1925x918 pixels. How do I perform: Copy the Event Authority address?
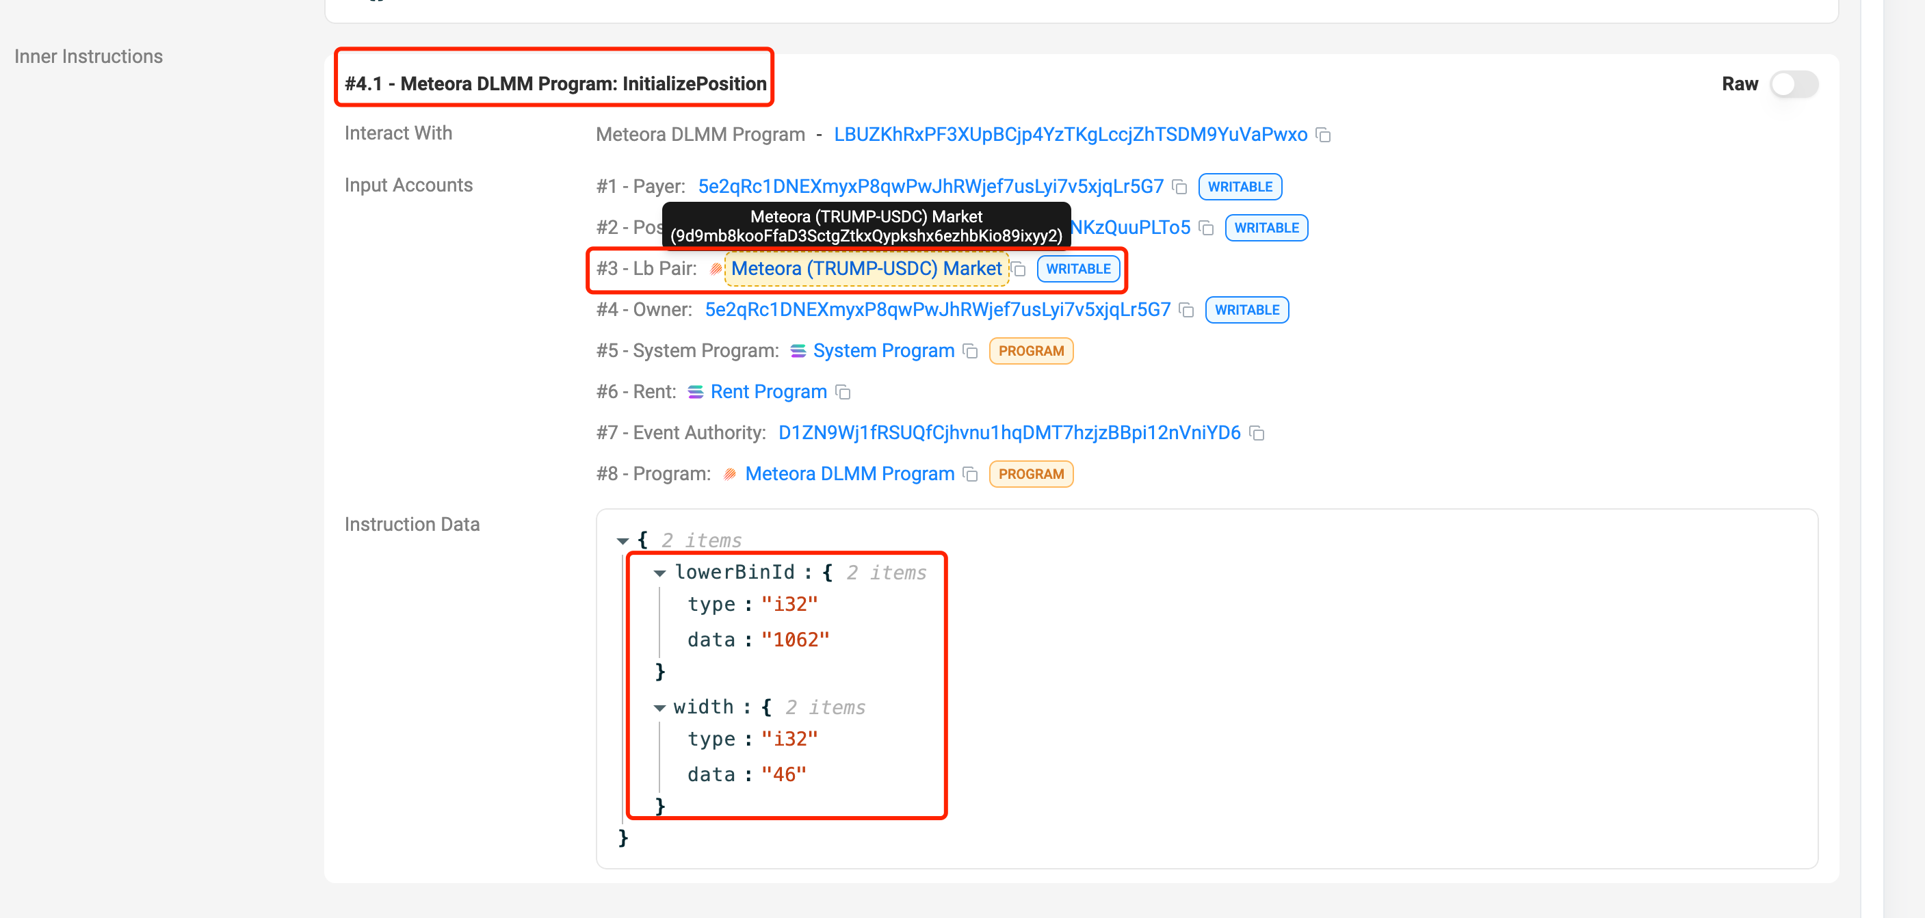[1257, 434]
